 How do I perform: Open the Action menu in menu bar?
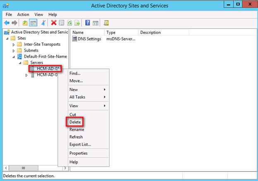(x=23, y=14)
